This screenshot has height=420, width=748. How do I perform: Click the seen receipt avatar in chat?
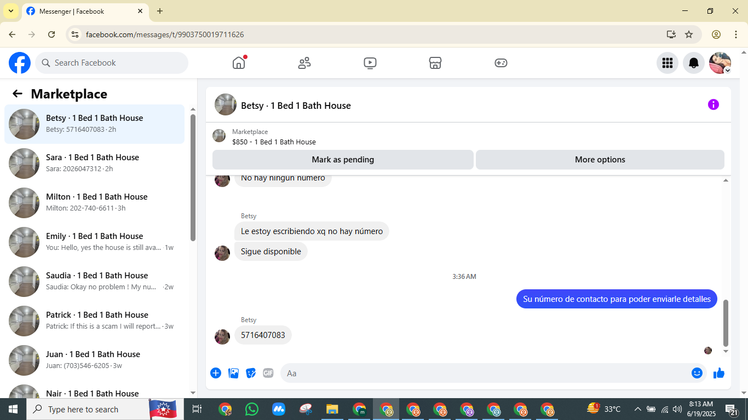(x=708, y=351)
